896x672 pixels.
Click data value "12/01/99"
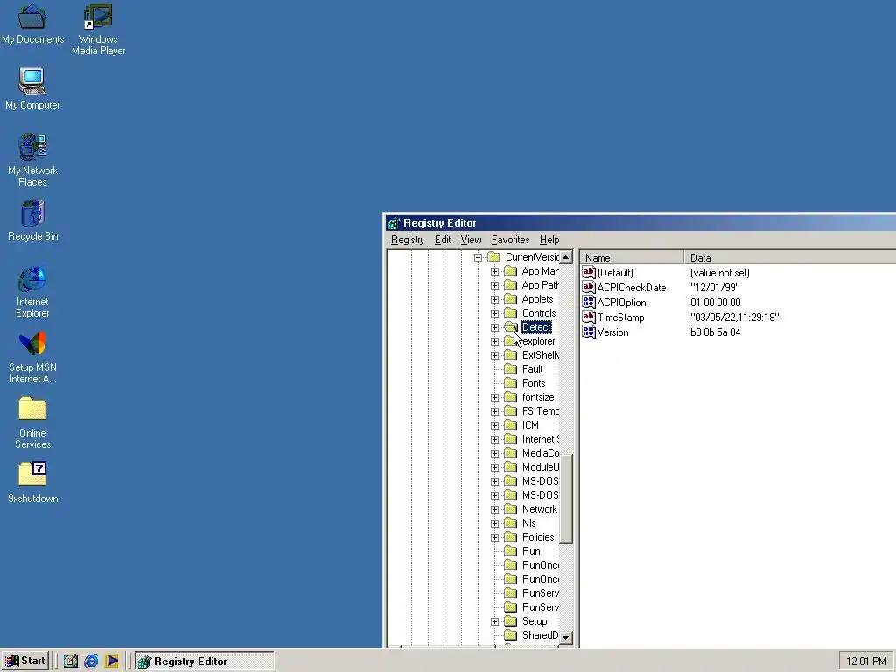tap(715, 287)
